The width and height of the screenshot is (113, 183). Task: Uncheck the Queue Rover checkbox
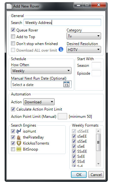pyautogui.click(x=13, y=30)
